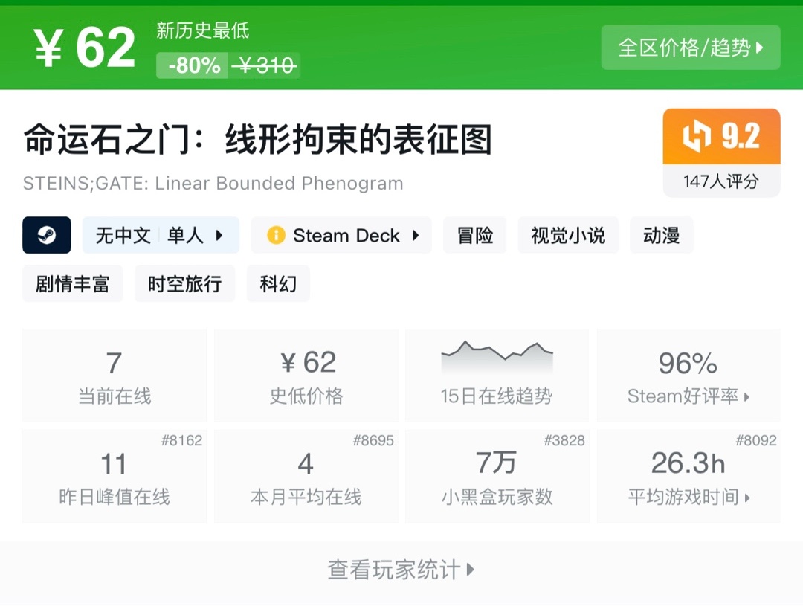Open 全区价格/趋势 panel
803x615 pixels.
click(690, 48)
